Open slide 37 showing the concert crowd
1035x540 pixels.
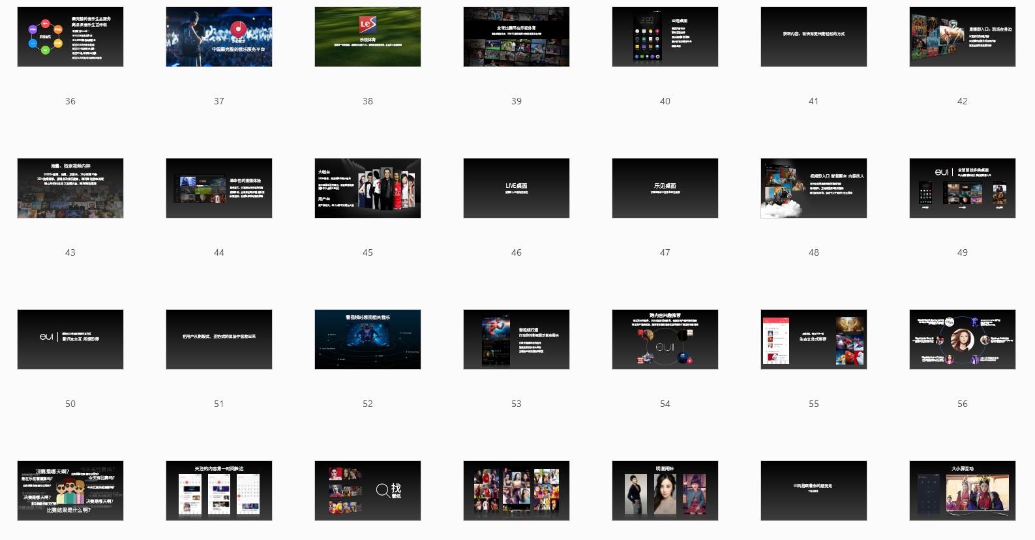click(219, 37)
